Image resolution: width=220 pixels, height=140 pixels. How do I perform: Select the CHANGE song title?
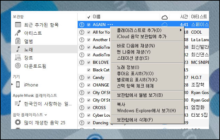[101, 85]
